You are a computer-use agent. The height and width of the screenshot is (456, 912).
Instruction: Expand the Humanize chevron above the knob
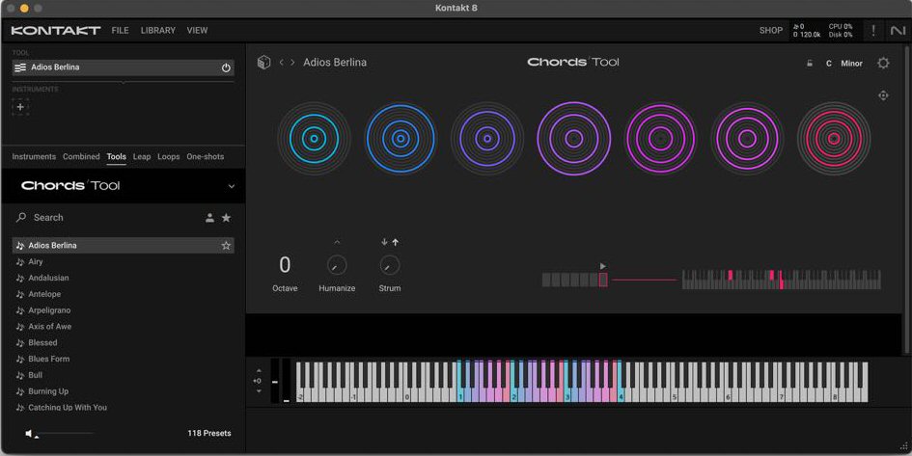[337, 242]
